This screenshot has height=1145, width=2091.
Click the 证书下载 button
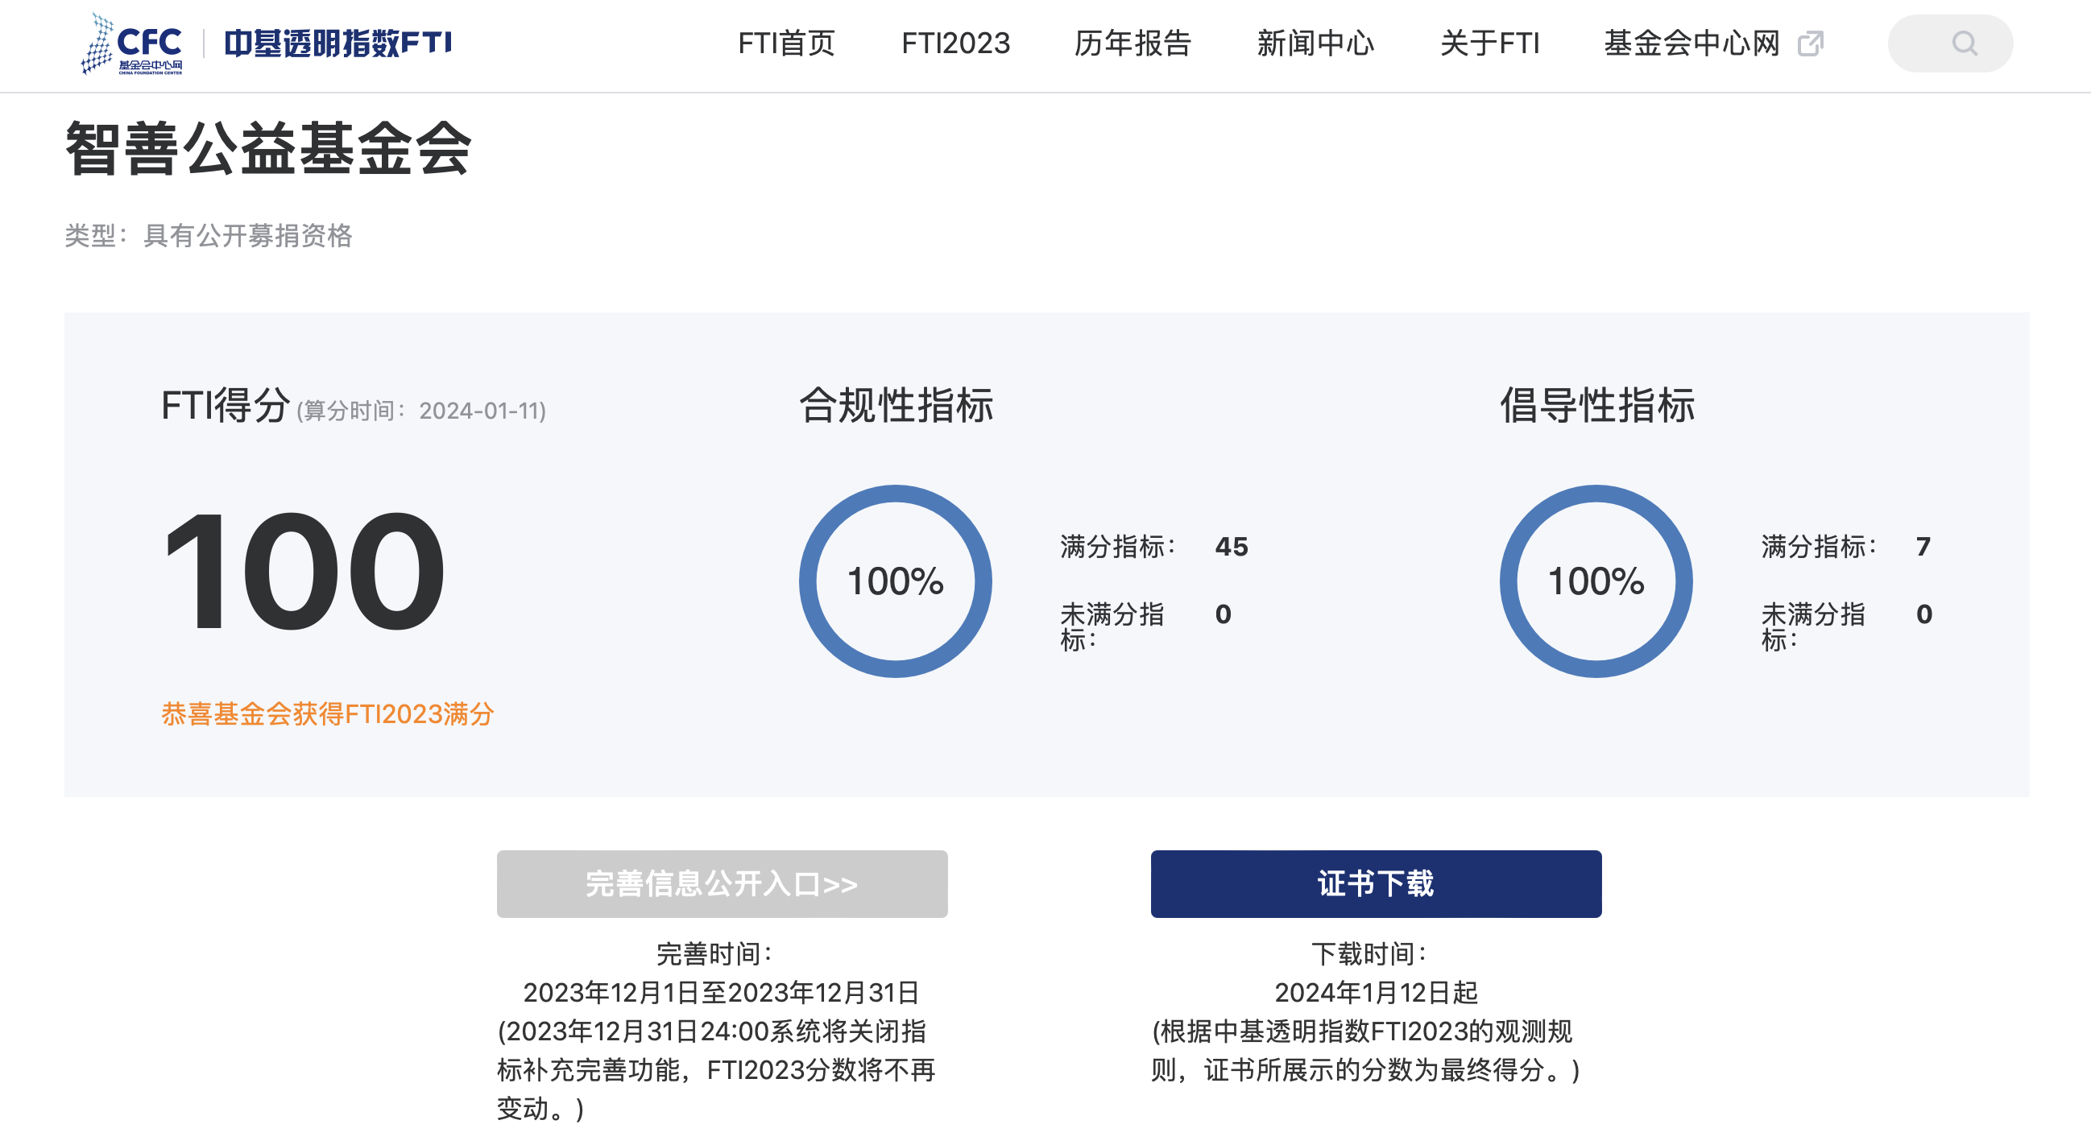point(1376,883)
